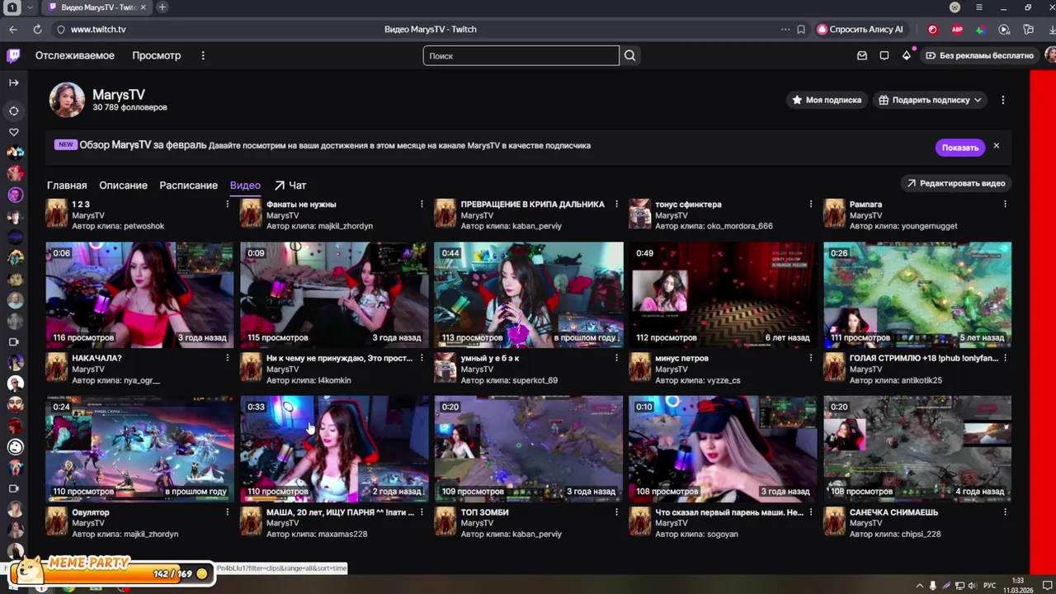The height and width of the screenshot is (594, 1056).
Task: Click the heart icon in sidebar
Action: (x=14, y=132)
